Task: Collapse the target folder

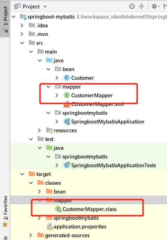Action: [22, 174]
